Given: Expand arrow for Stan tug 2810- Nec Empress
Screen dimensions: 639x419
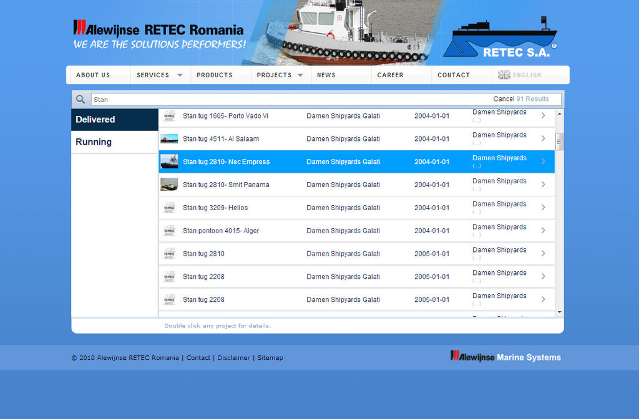Looking at the screenshot, I should 544,161.
